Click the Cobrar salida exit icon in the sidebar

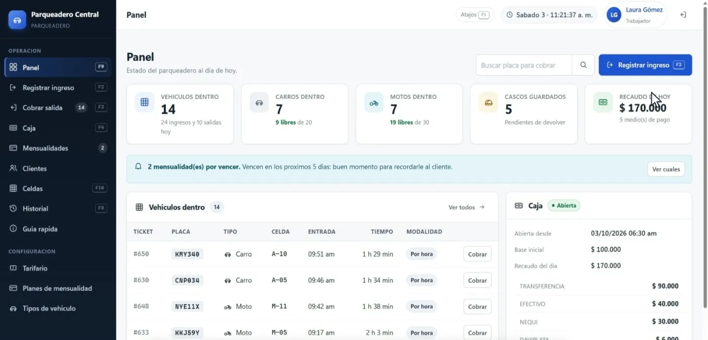coord(14,107)
